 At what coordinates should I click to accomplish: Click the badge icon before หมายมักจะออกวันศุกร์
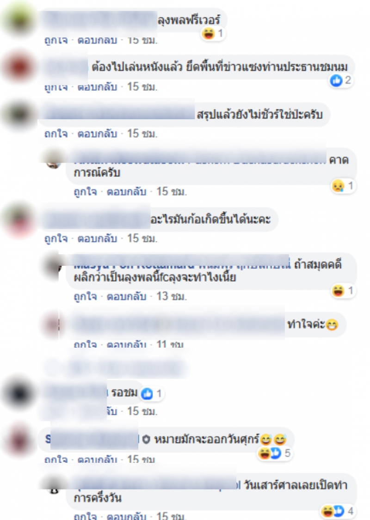pyautogui.click(x=146, y=440)
